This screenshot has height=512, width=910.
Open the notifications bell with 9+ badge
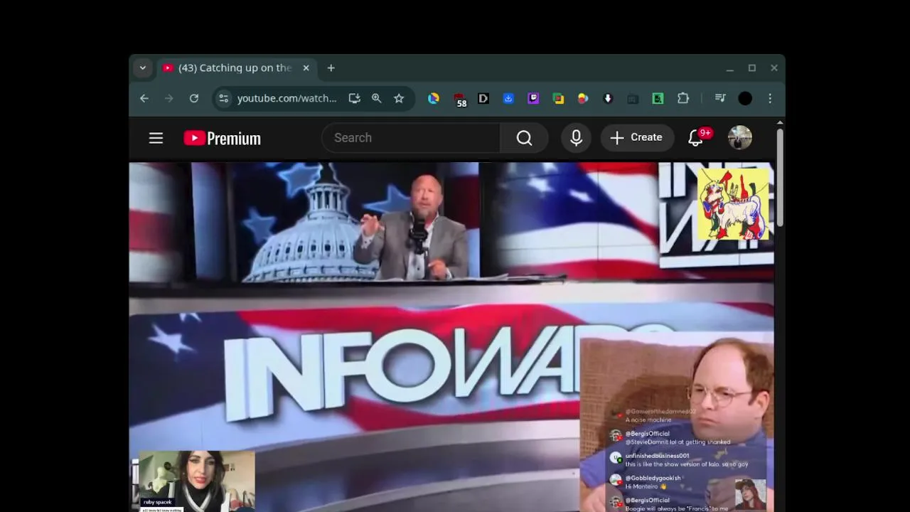click(696, 138)
